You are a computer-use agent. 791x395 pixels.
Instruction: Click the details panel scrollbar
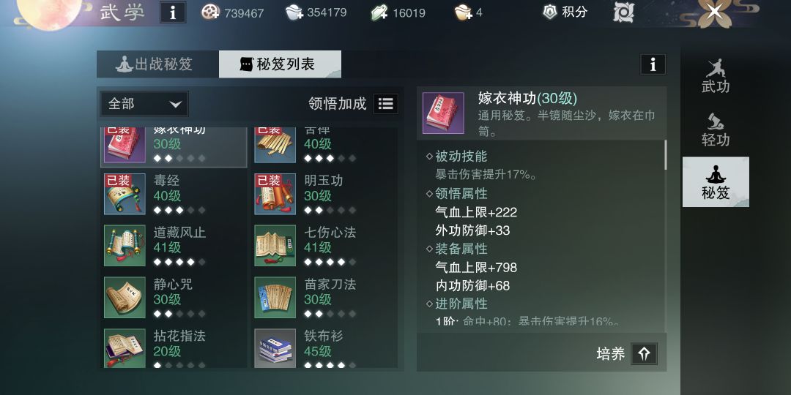tap(665, 154)
